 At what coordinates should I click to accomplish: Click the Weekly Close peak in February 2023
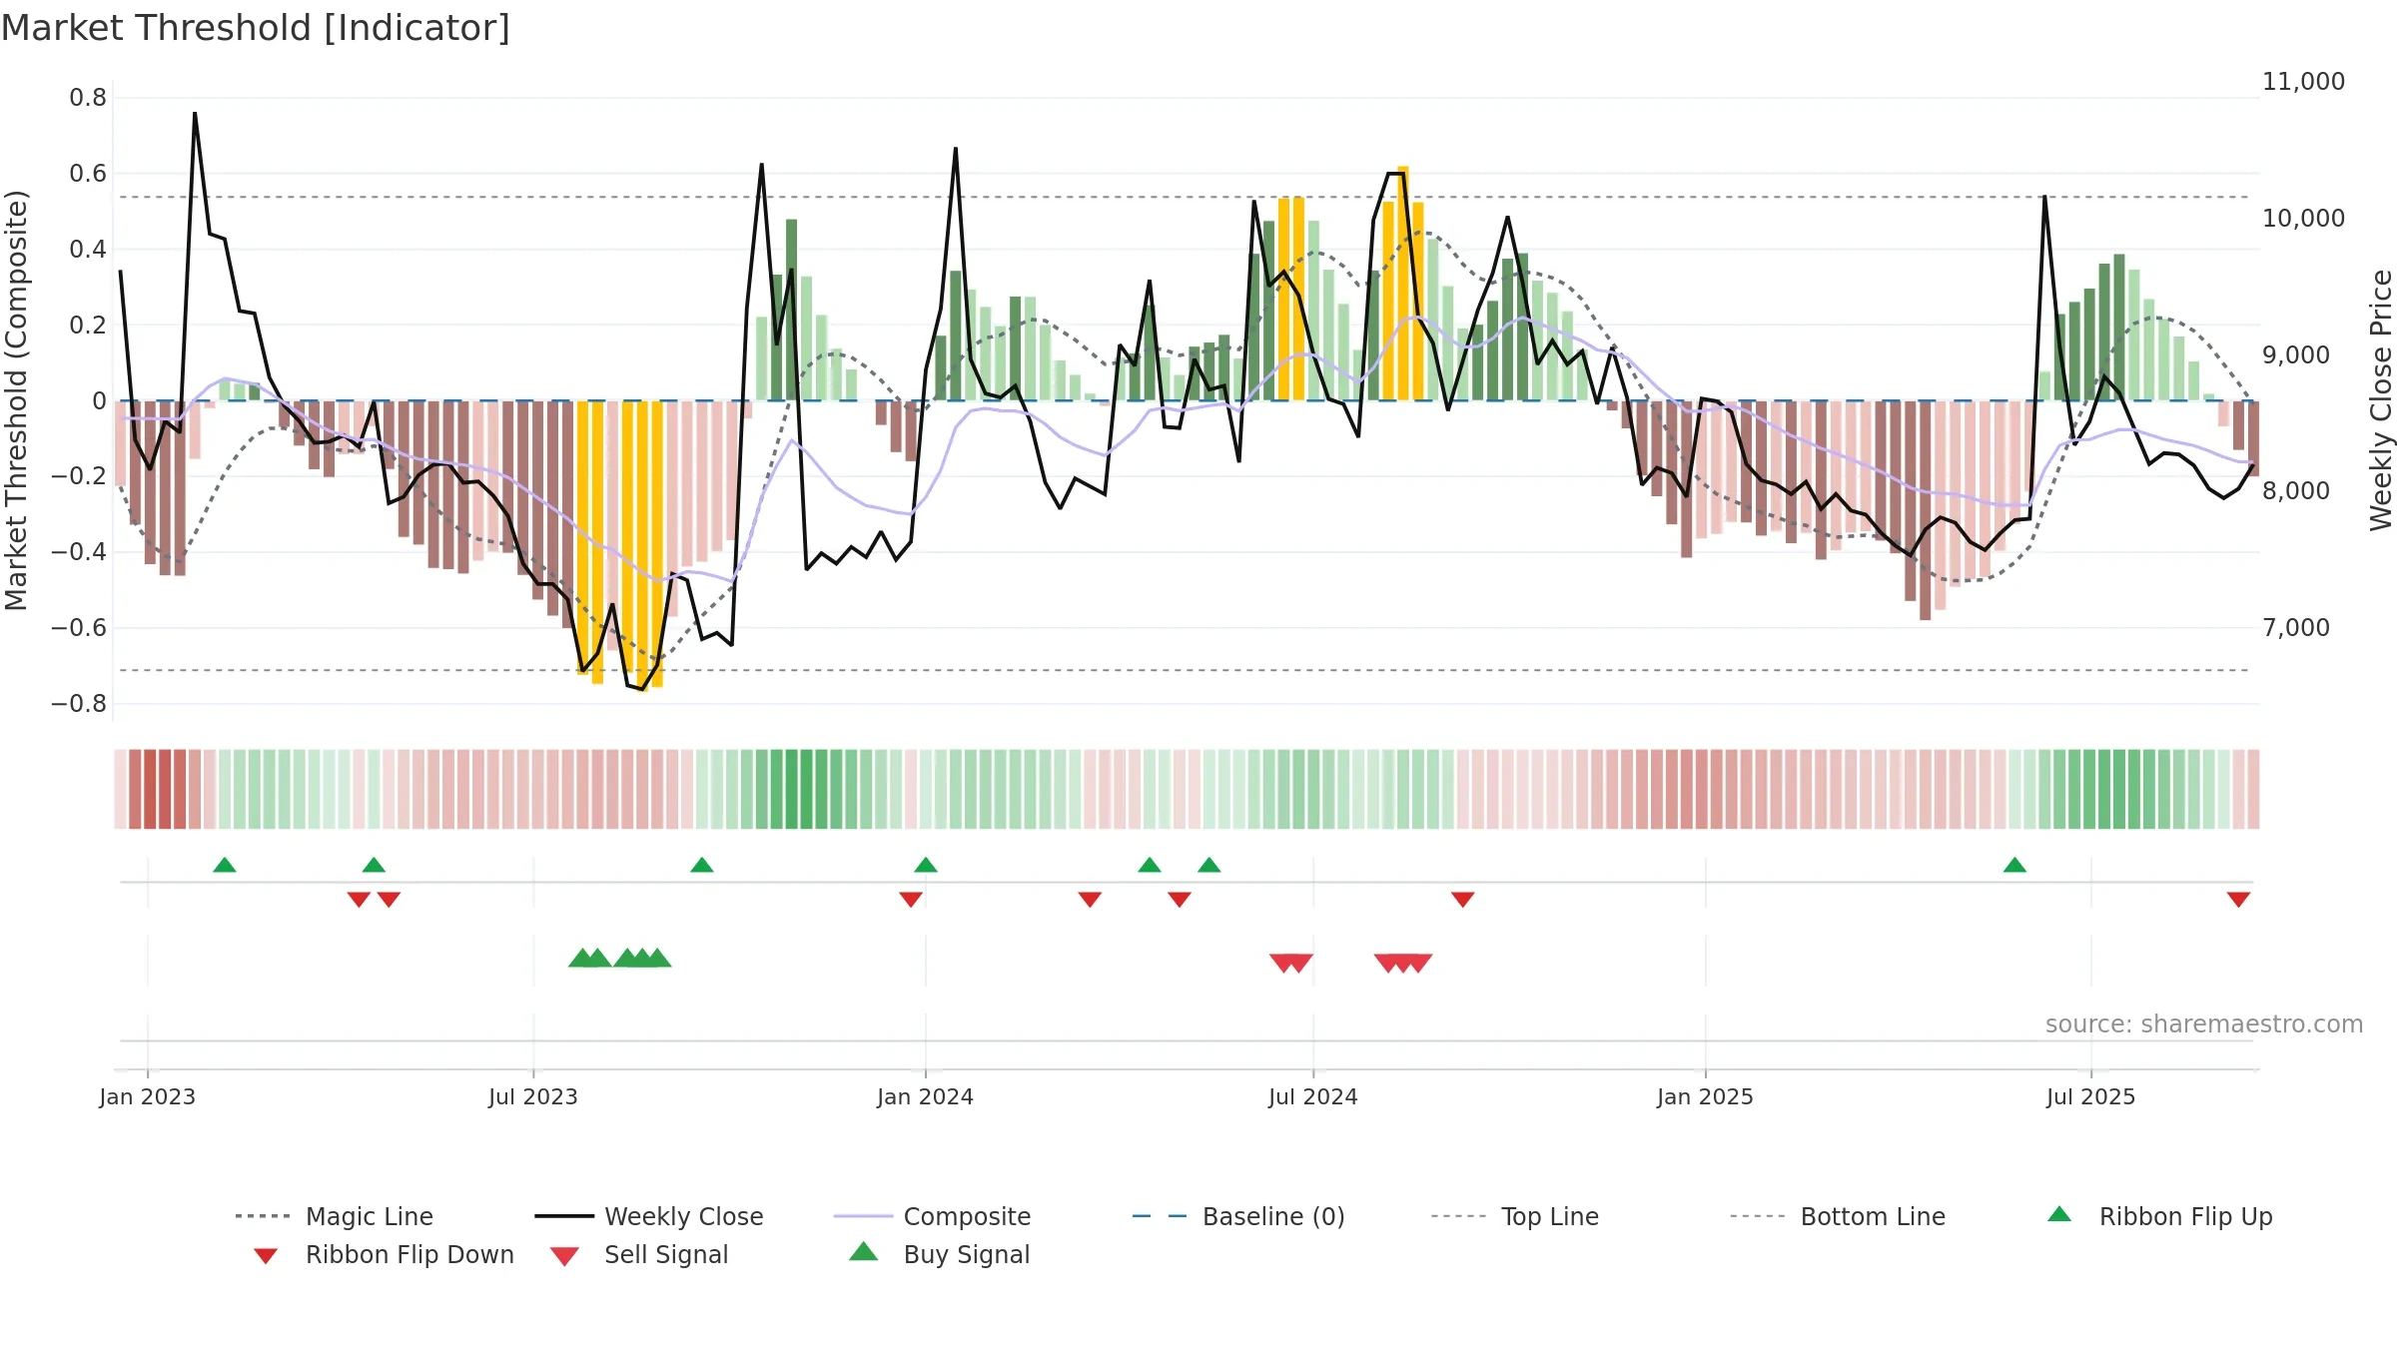point(195,114)
